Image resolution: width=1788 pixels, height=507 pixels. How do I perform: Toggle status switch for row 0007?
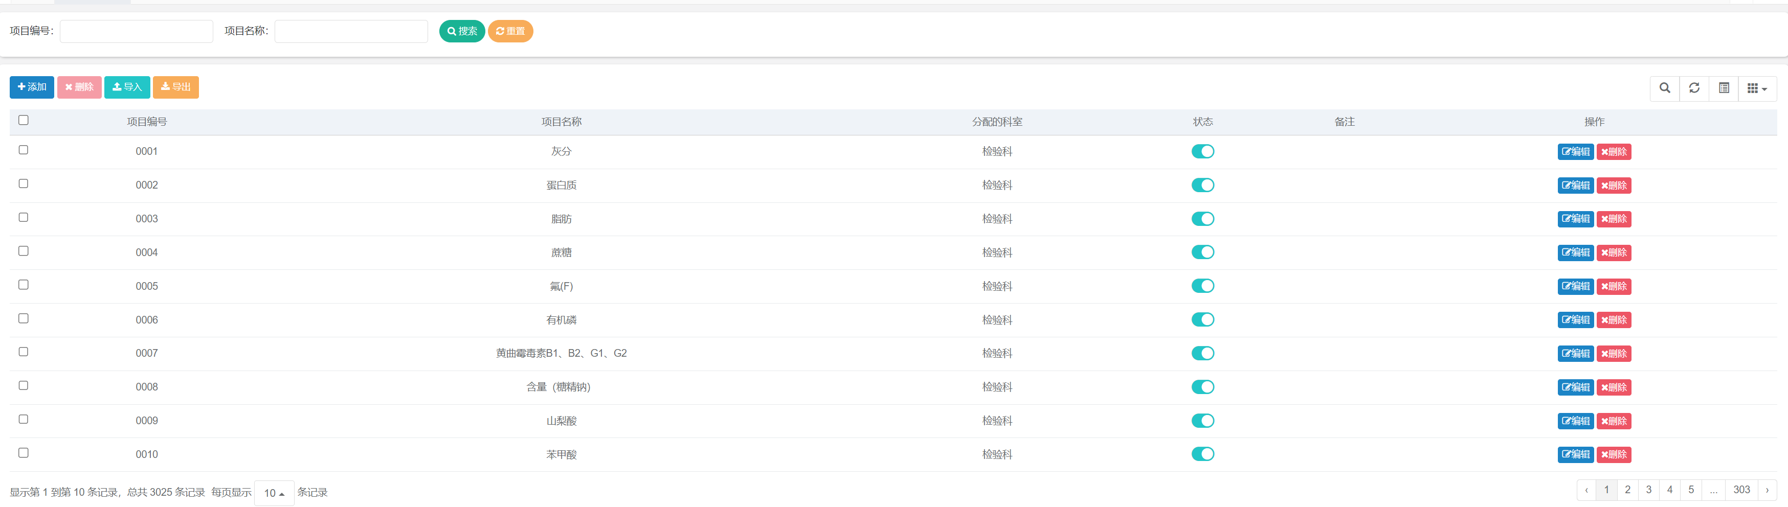pos(1203,353)
